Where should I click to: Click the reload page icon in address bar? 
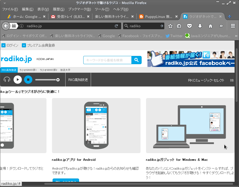[116, 26]
